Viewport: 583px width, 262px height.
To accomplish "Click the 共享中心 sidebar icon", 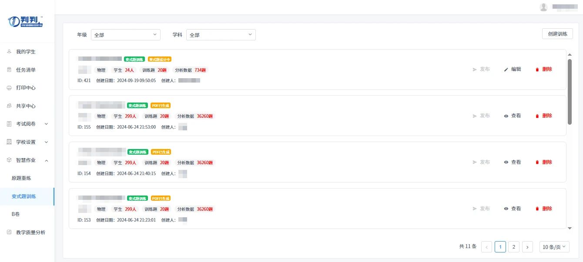I will (x=9, y=106).
